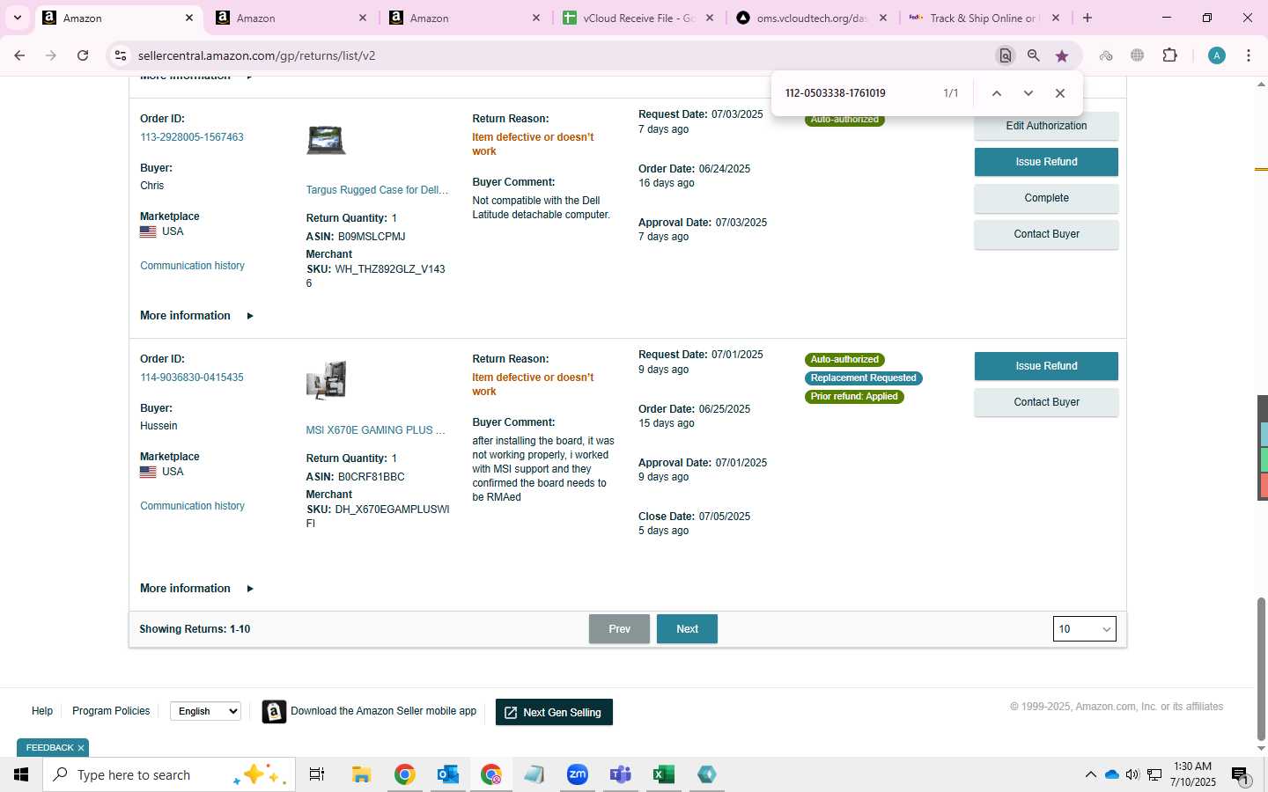
Task: Dismiss the FEEDBACK tag with its X
Action: pyautogui.click(x=81, y=748)
